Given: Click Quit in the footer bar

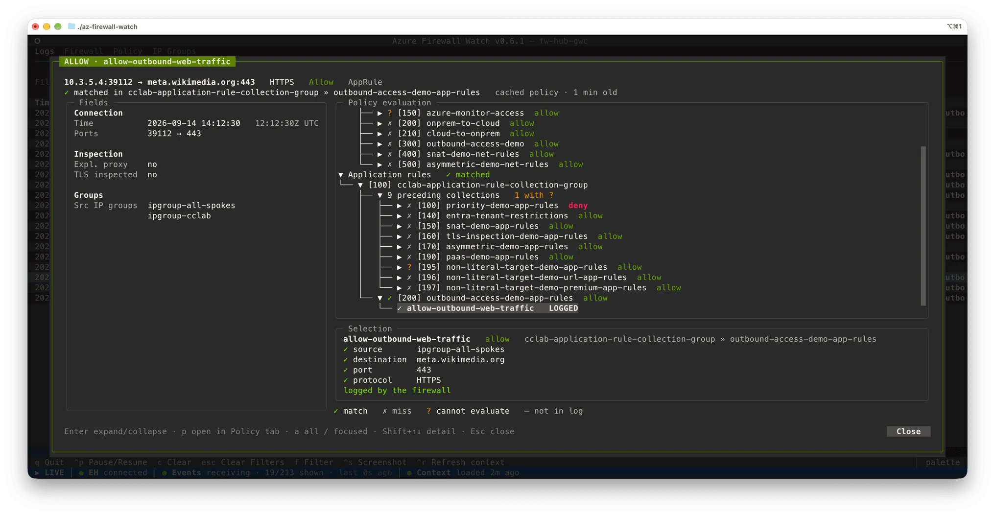Looking at the screenshot, I should point(49,462).
